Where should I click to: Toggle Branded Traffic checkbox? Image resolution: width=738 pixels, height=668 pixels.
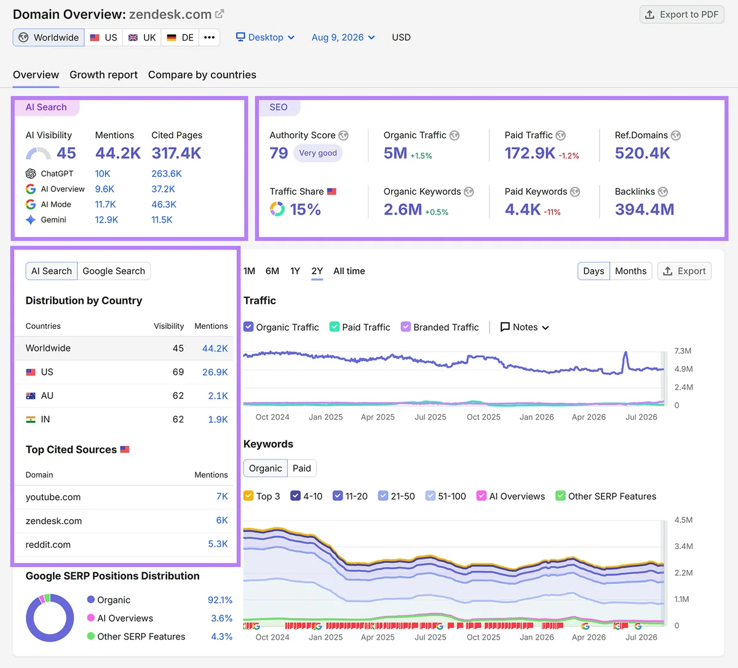point(406,327)
